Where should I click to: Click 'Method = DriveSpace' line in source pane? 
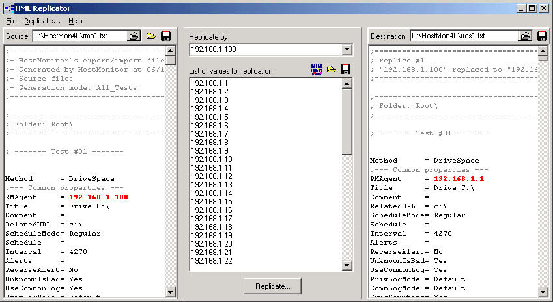point(60,179)
